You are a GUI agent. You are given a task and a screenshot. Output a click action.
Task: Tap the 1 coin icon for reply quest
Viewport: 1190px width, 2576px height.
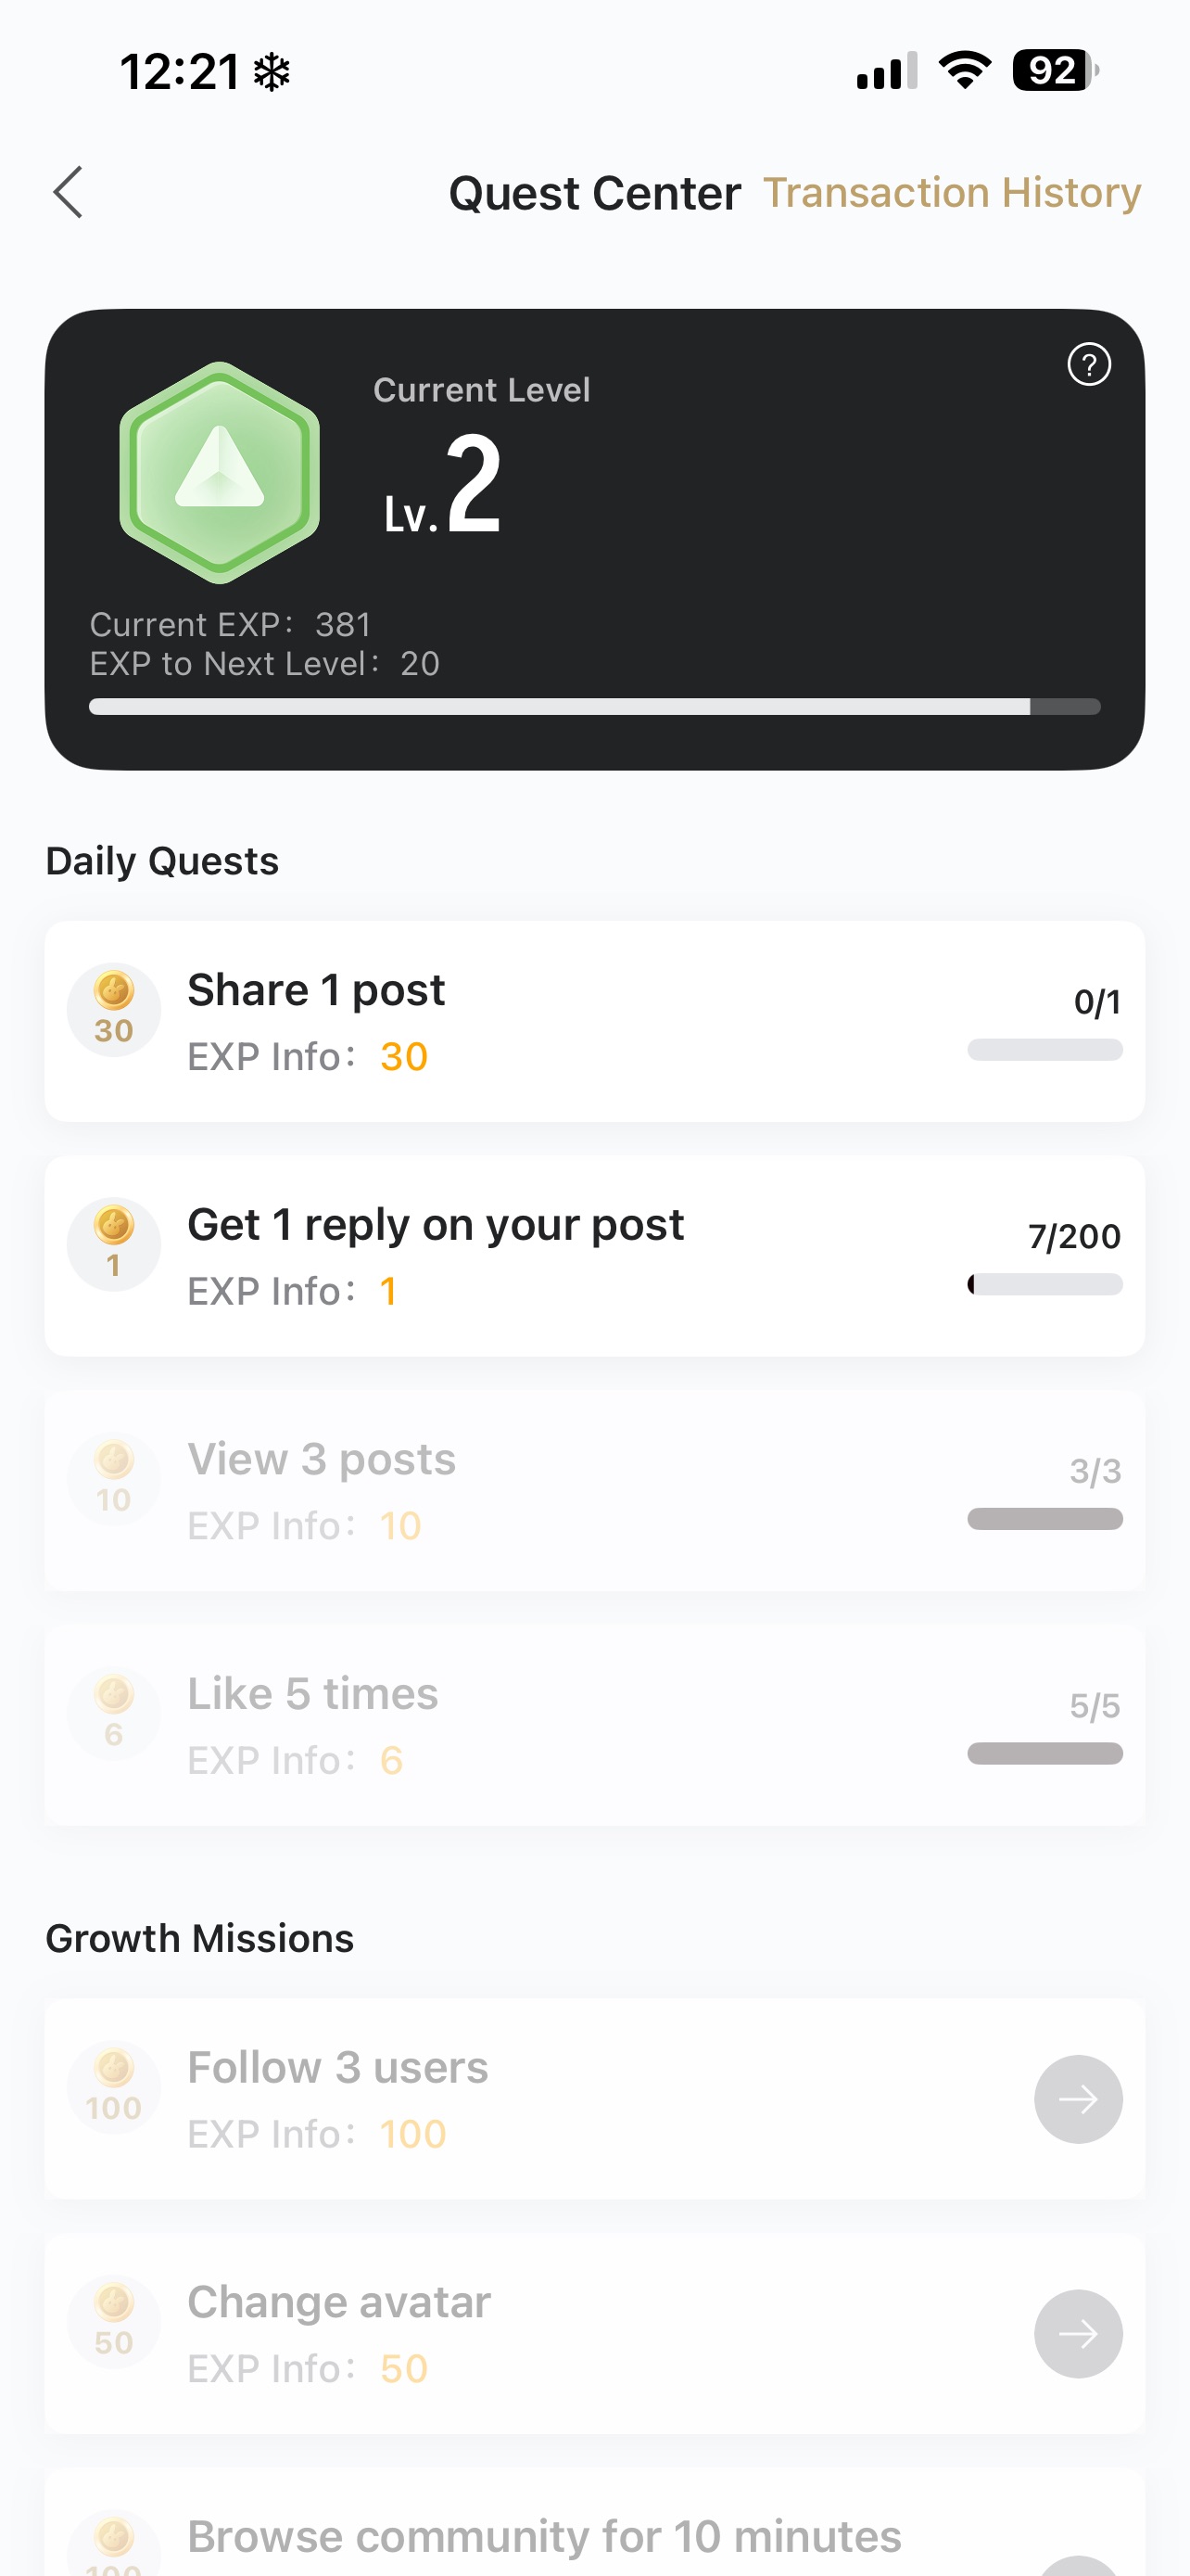point(114,1244)
